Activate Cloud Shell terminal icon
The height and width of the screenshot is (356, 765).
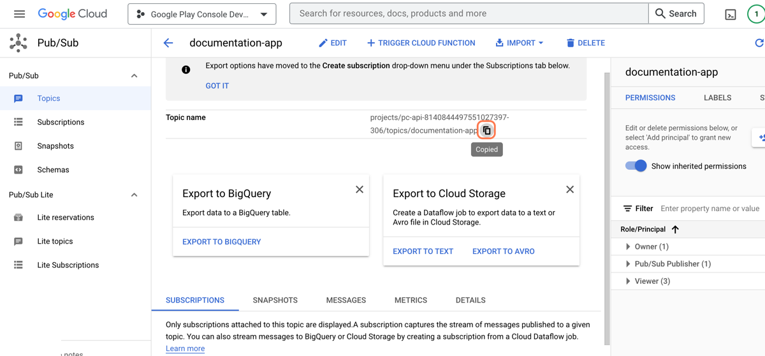pos(731,14)
